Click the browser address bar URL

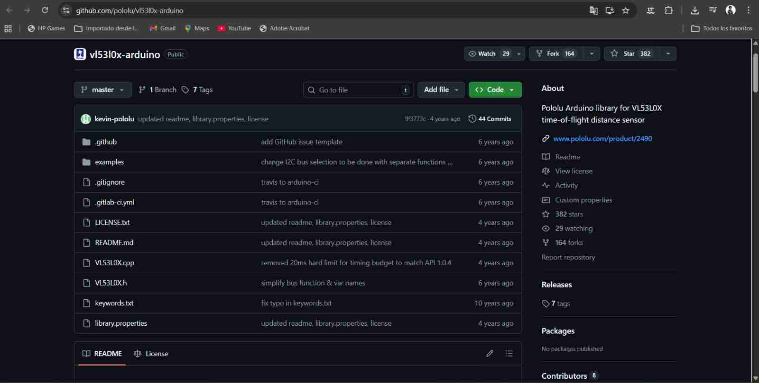click(x=130, y=10)
